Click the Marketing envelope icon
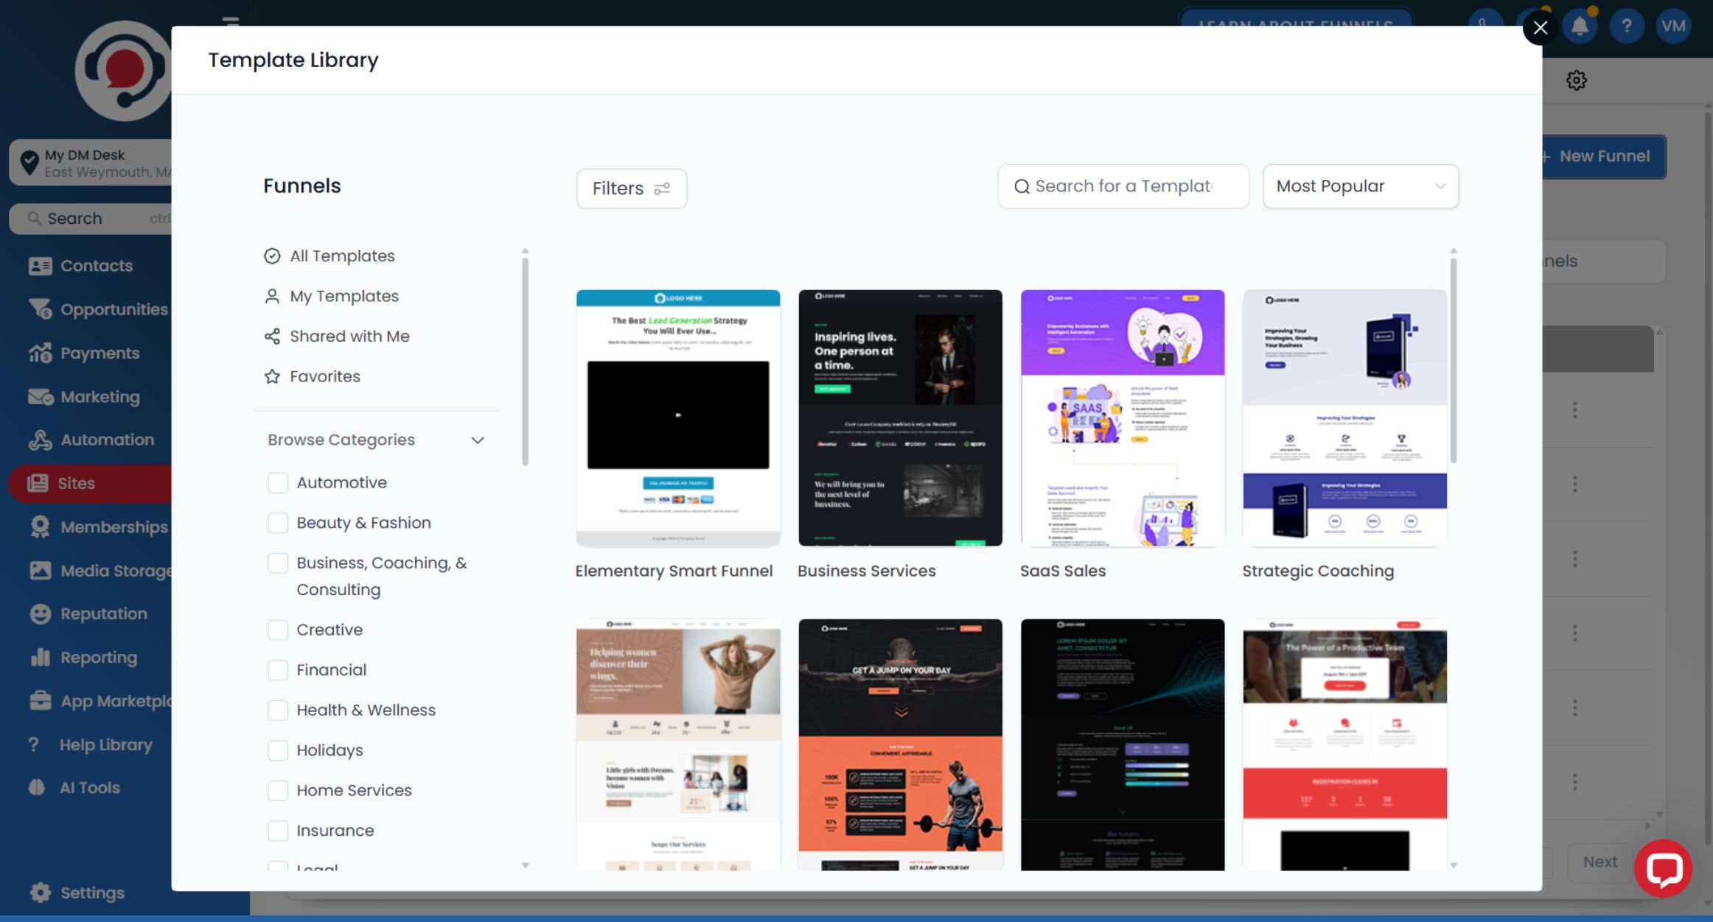Viewport: 1713px width, 922px height. click(40, 397)
